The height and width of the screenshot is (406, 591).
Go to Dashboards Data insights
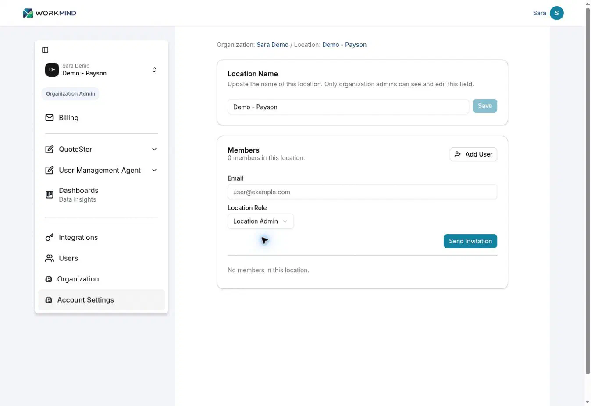101,195
